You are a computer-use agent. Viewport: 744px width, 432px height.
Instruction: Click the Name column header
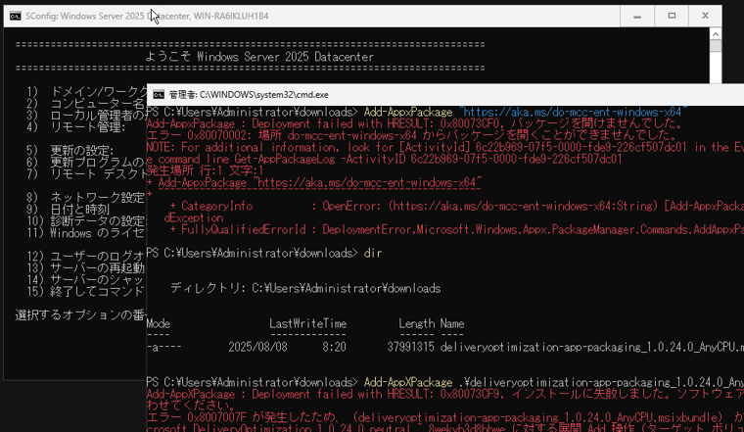(x=451, y=324)
